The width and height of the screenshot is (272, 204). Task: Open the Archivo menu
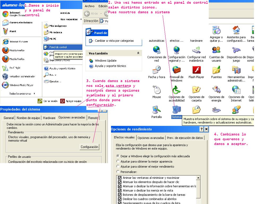(x=90, y=6)
